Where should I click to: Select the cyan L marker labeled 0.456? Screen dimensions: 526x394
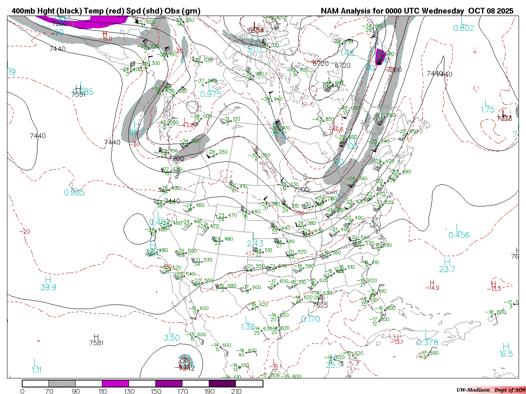(458, 227)
